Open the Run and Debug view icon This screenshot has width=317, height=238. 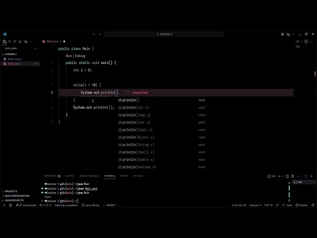pyautogui.click(x=20, y=42)
